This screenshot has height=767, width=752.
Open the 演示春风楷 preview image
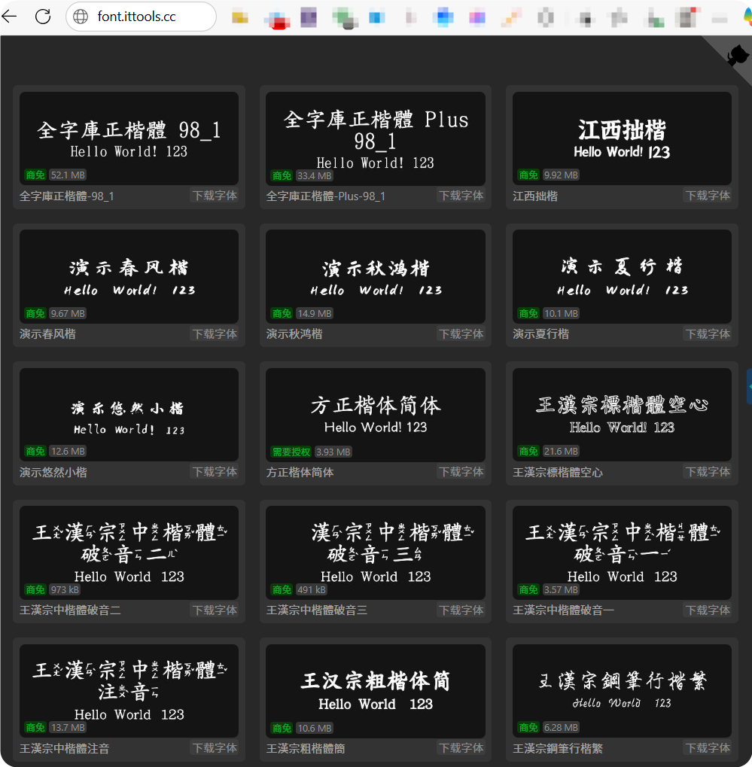pyautogui.click(x=129, y=277)
